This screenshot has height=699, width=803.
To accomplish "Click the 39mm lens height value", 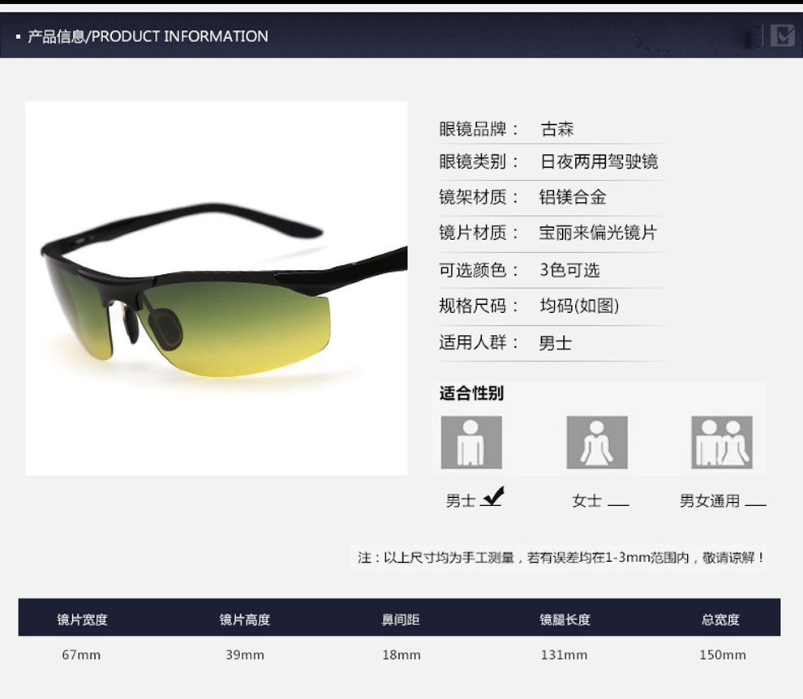I will (245, 655).
